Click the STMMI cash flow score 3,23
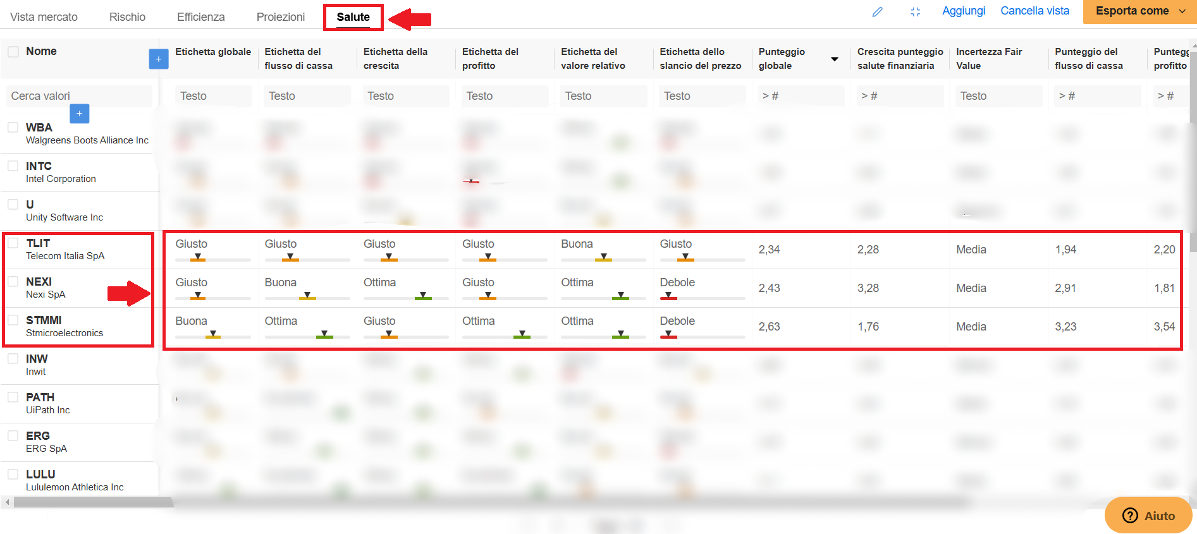The width and height of the screenshot is (1197, 534). 1065,327
